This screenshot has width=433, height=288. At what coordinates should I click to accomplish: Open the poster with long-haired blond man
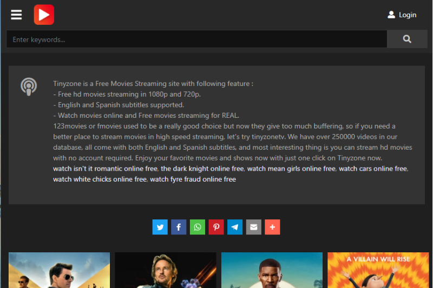pyautogui.click(x=166, y=270)
